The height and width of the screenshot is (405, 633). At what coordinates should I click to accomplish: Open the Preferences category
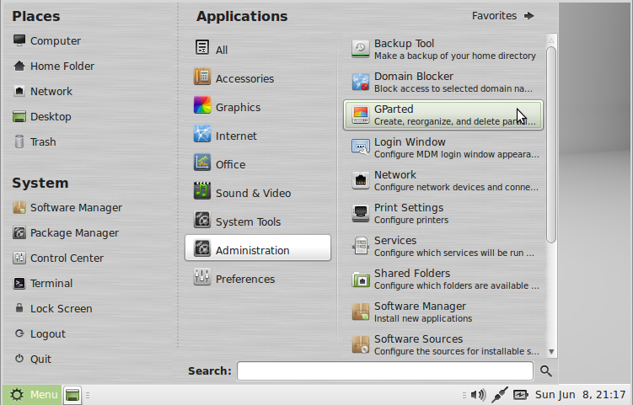pos(258,279)
